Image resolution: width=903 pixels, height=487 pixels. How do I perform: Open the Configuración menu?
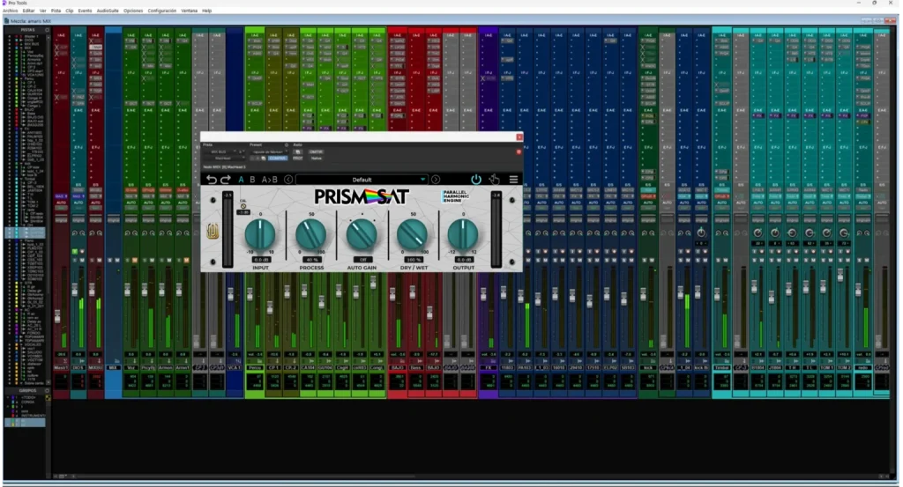click(x=162, y=11)
